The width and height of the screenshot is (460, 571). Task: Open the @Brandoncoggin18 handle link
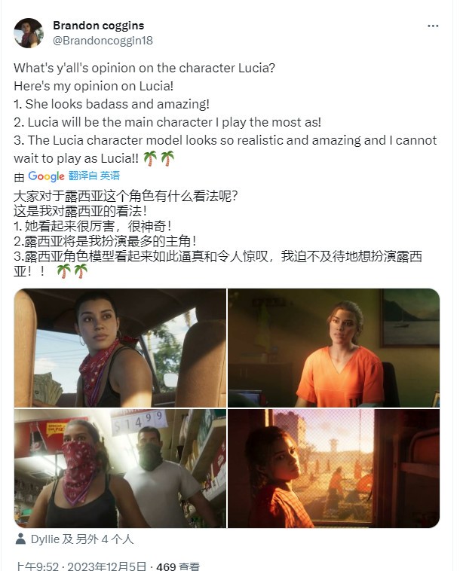(x=103, y=41)
